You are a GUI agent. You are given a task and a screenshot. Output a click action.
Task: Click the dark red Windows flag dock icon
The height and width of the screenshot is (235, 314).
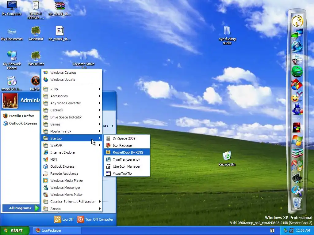tap(297, 128)
